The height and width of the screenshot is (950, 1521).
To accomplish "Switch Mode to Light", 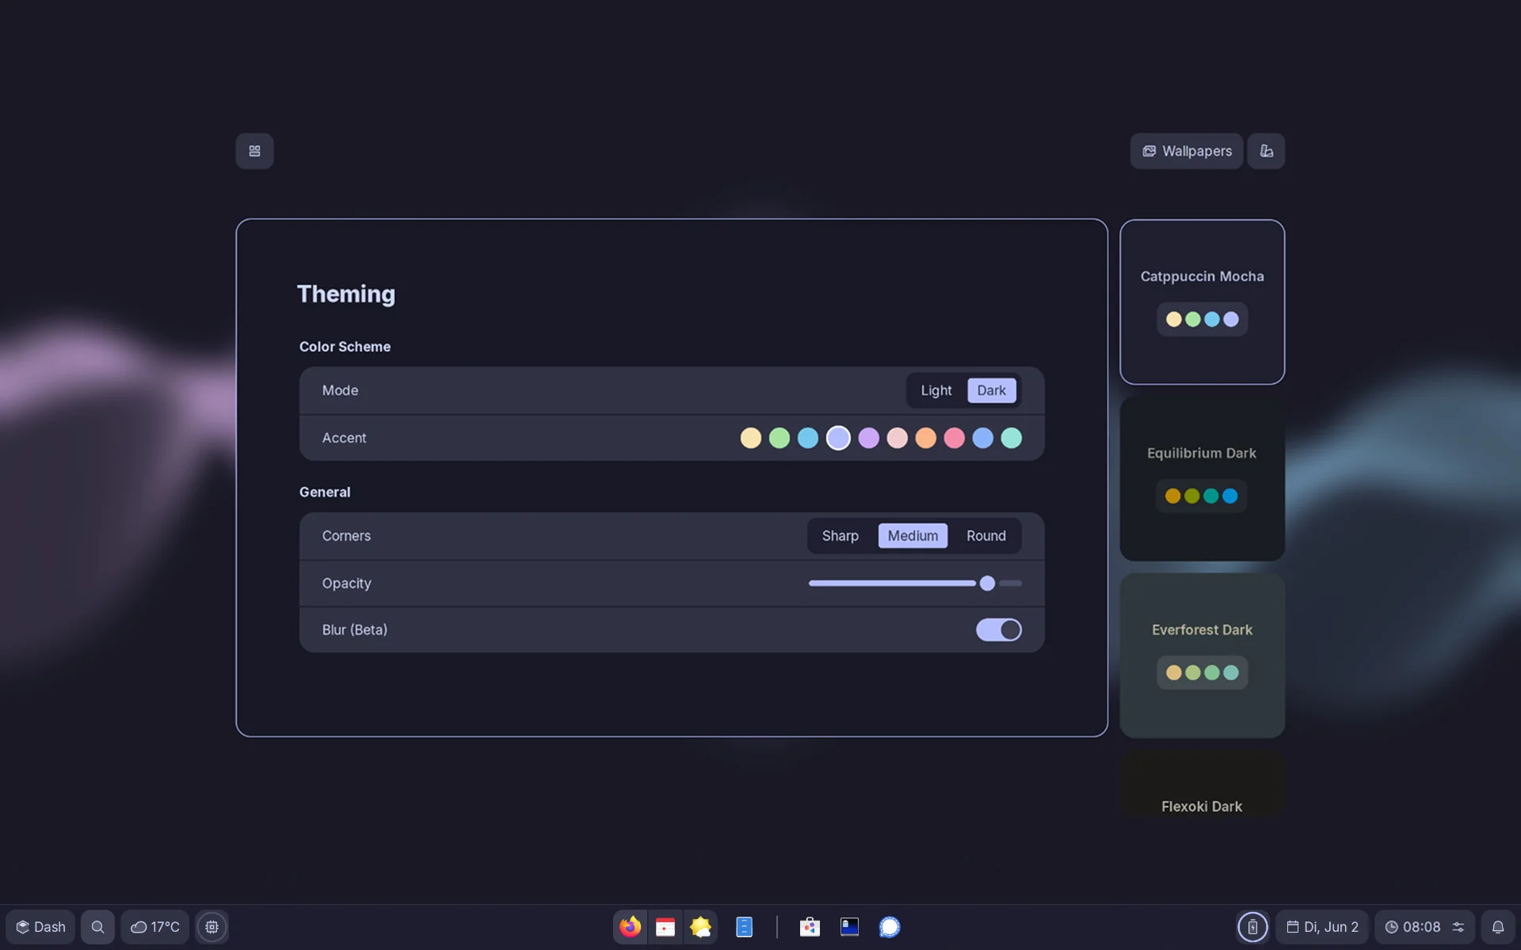I will point(936,390).
